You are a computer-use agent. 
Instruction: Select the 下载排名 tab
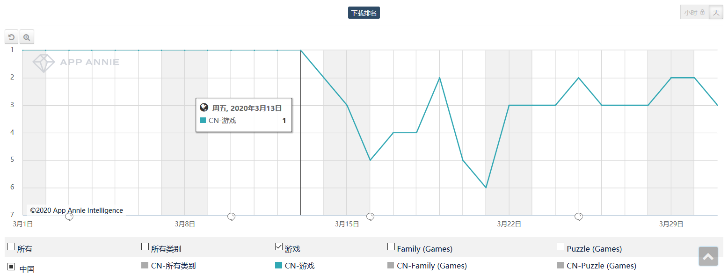coord(364,13)
